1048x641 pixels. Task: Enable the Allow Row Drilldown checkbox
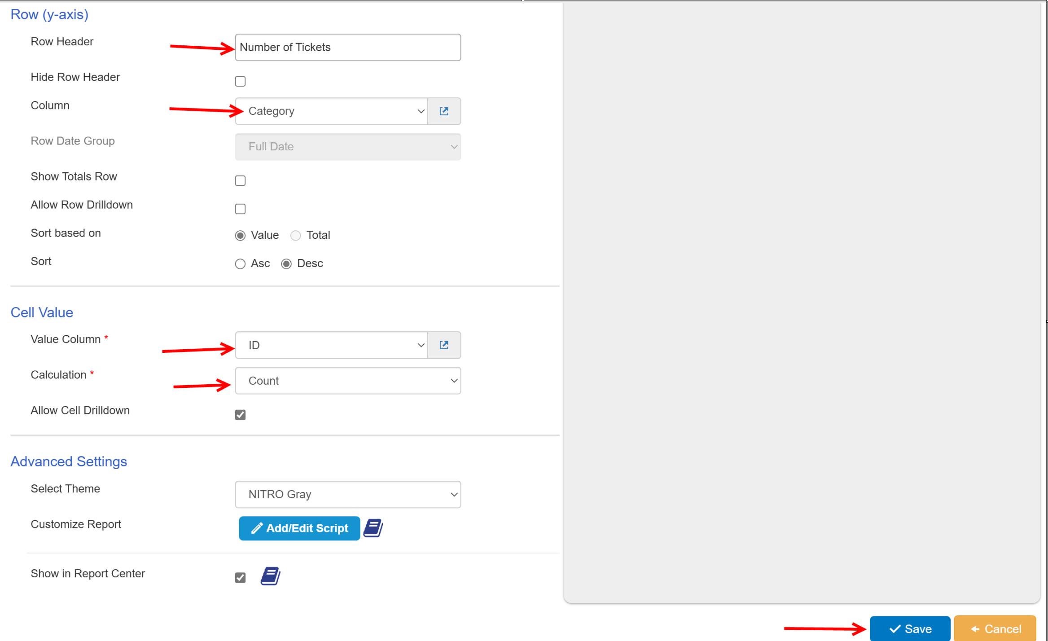coord(241,209)
